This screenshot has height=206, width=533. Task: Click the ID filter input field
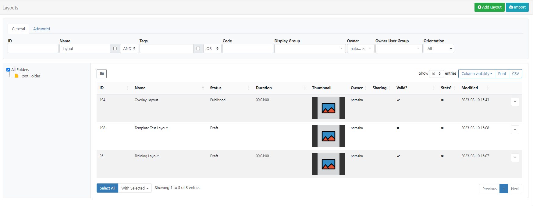click(x=33, y=48)
